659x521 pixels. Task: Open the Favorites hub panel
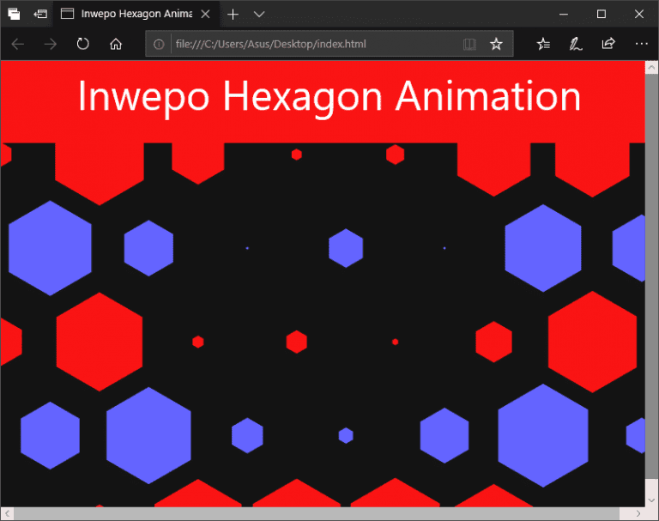(543, 44)
